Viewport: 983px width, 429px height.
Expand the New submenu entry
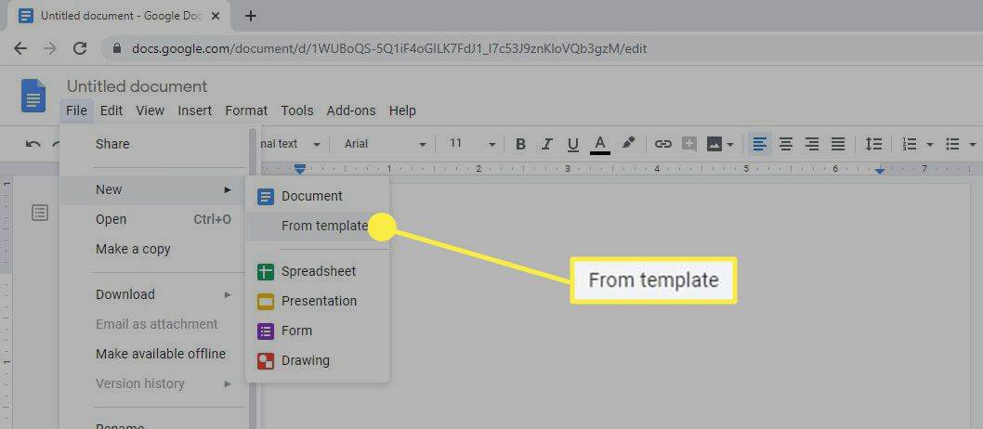[154, 189]
